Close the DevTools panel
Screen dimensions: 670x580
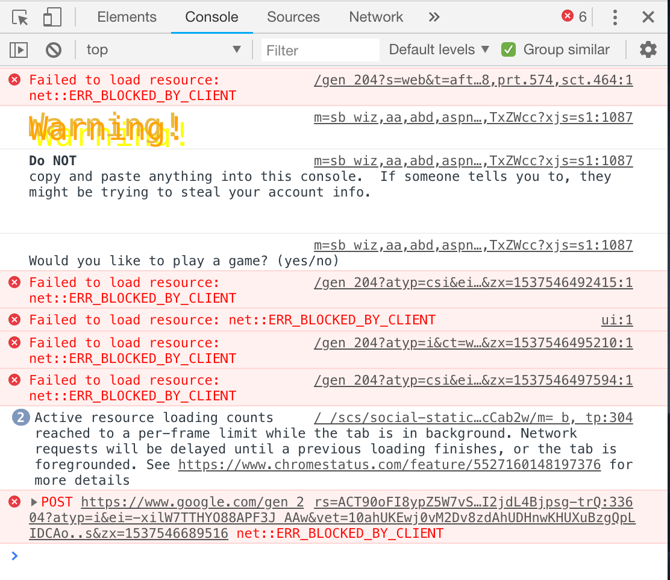(648, 17)
